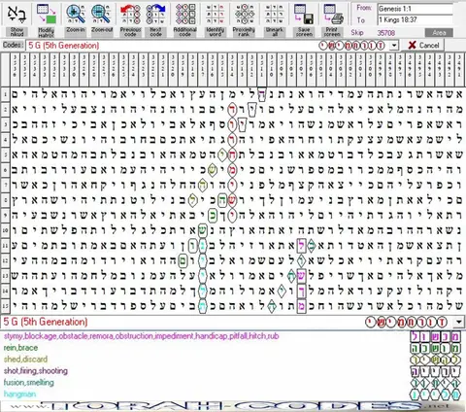Click the row 5 number header

coord(5,154)
